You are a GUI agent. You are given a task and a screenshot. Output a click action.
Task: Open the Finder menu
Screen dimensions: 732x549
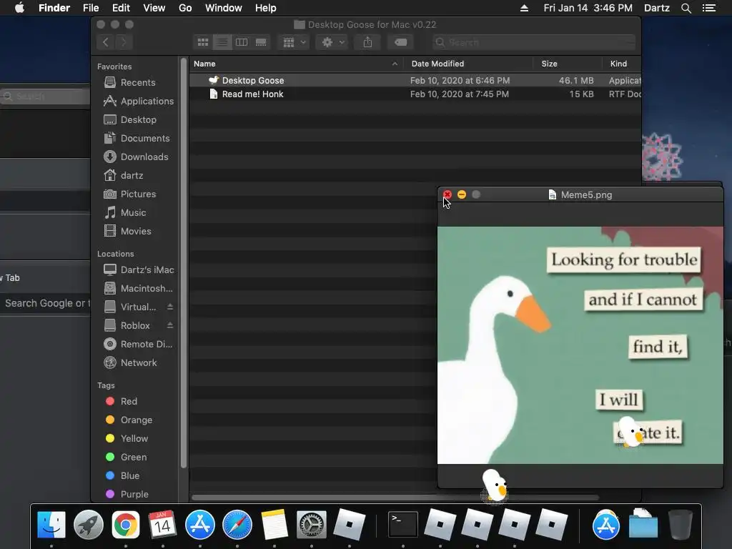tap(54, 8)
